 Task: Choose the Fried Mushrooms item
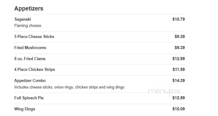[30, 48]
